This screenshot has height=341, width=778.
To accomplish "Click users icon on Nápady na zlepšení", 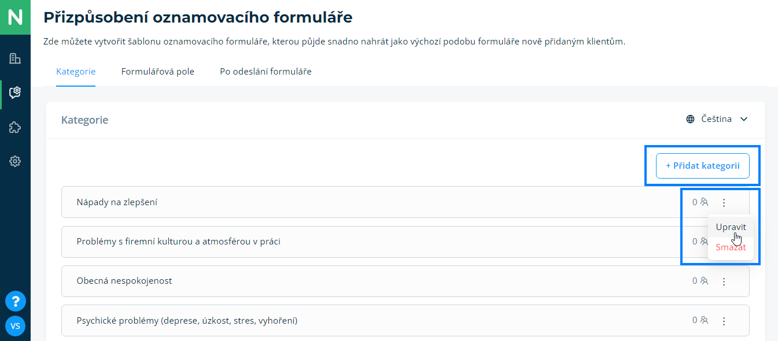I will 704,202.
